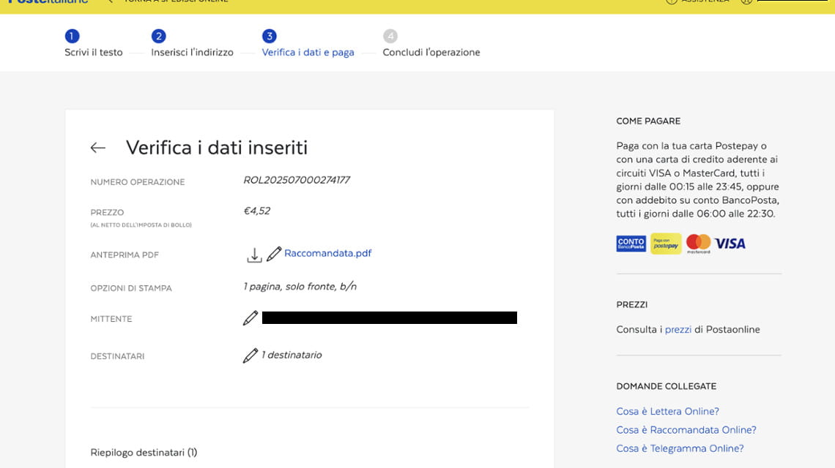Click the DESTINATARI label

click(x=117, y=356)
